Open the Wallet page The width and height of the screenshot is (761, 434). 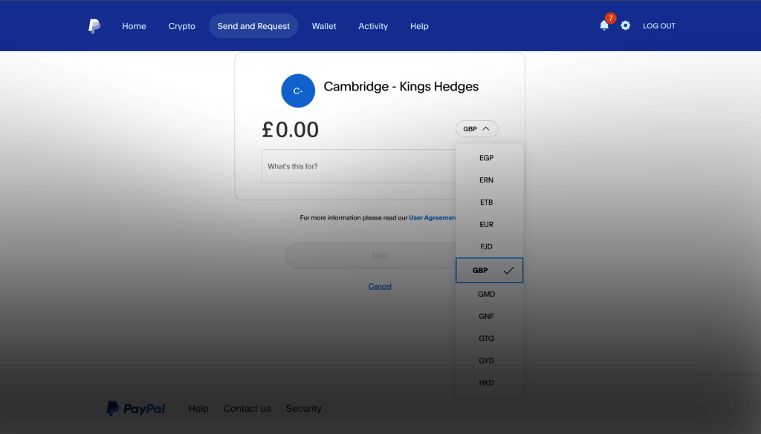pos(324,26)
